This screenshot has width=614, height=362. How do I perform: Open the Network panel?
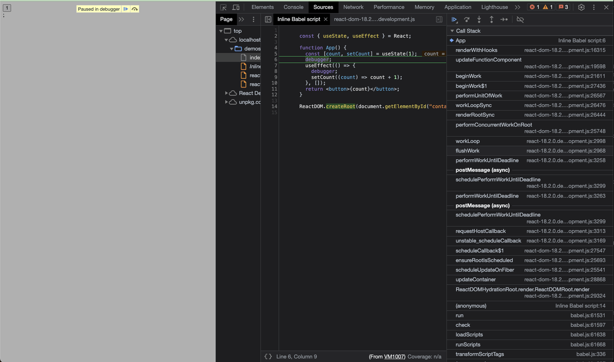pyautogui.click(x=354, y=7)
